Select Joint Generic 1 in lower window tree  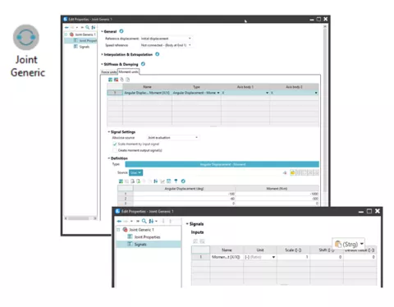point(141,230)
